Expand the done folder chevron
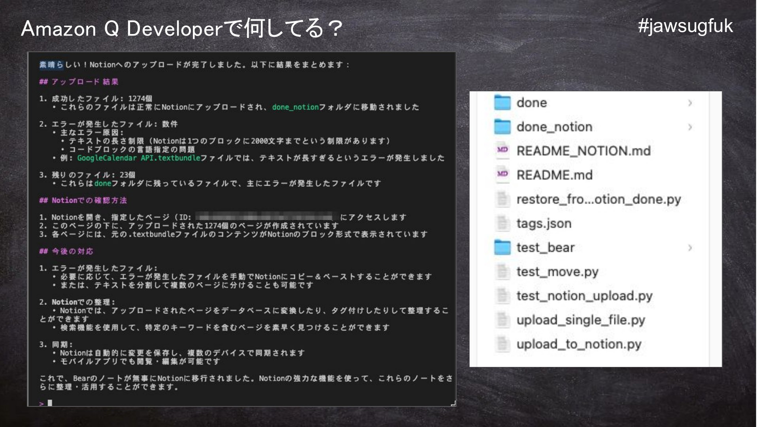759x427 pixels. [690, 103]
